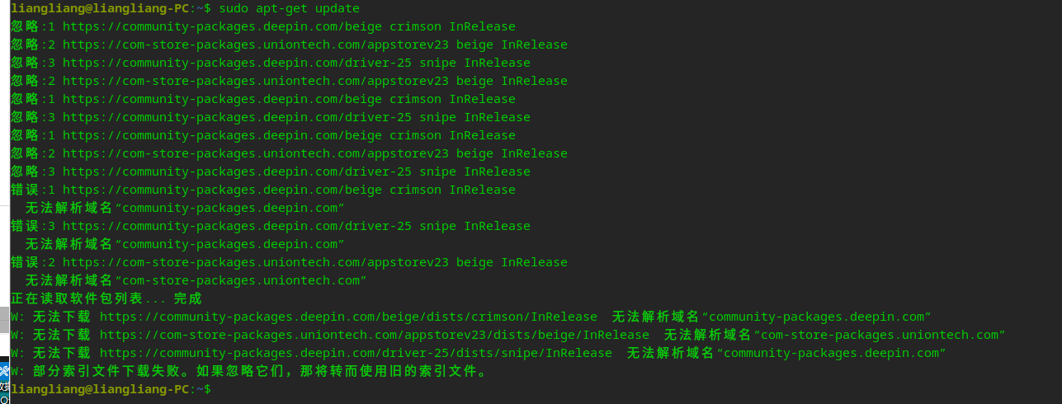
Task: Click the first '无法解析域名' line under 错误:1
Action: point(185,208)
